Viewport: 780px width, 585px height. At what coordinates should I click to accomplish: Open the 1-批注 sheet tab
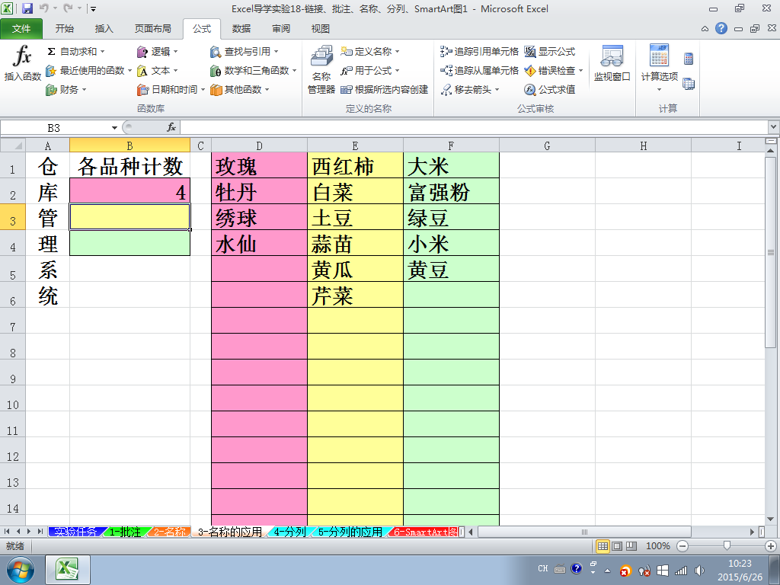tap(125, 532)
